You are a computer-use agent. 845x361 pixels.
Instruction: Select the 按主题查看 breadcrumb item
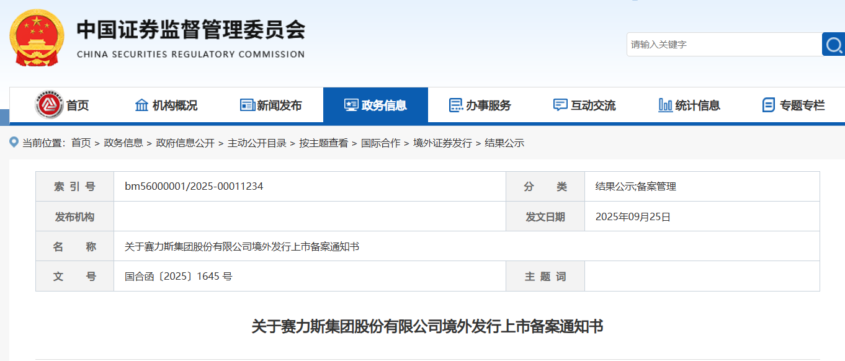pyautogui.click(x=323, y=143)
